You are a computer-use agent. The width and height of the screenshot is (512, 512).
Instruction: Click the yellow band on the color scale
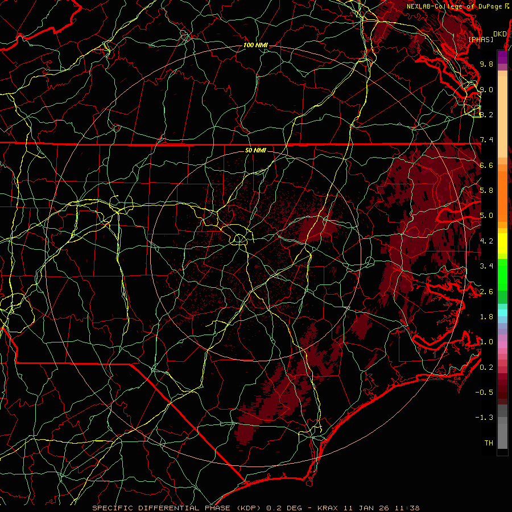[x=502, y=243]
